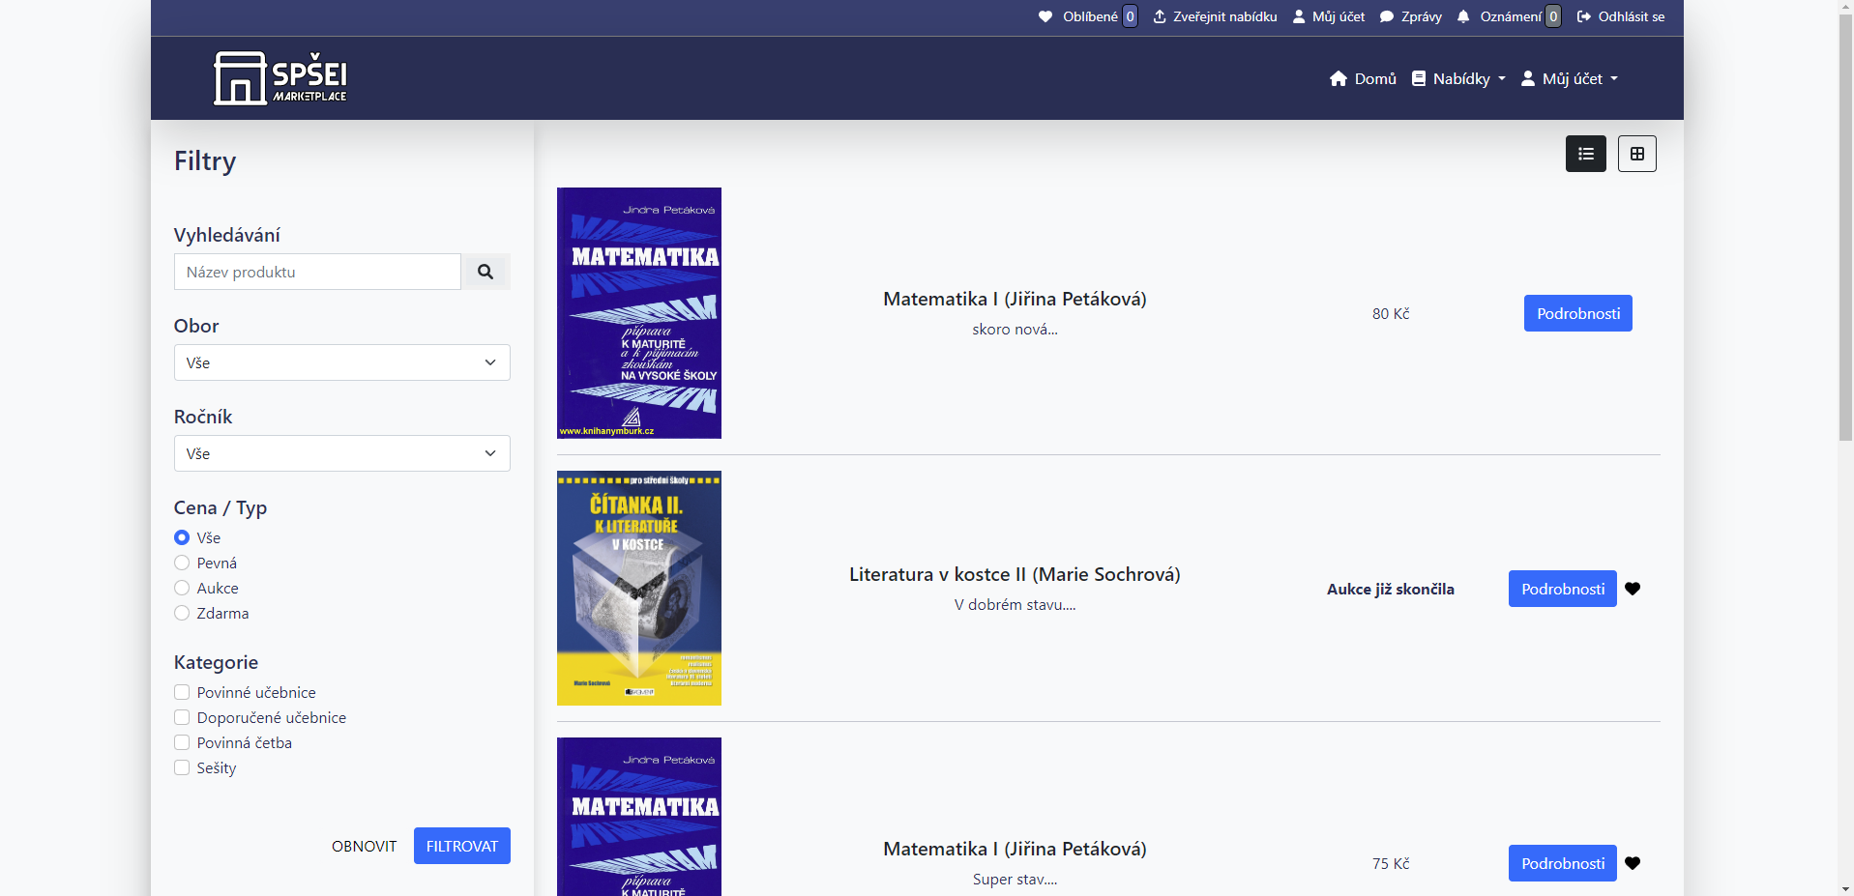Switch to grid view layout

click(1637, 153)
